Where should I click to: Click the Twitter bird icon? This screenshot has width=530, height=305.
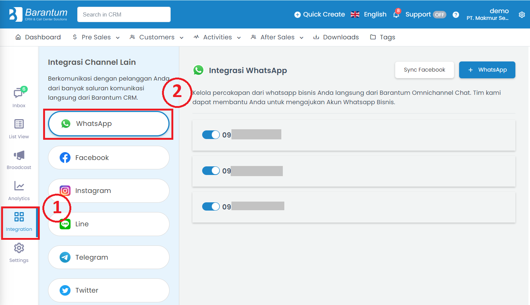pyautogui.click(x=65, y=290)
